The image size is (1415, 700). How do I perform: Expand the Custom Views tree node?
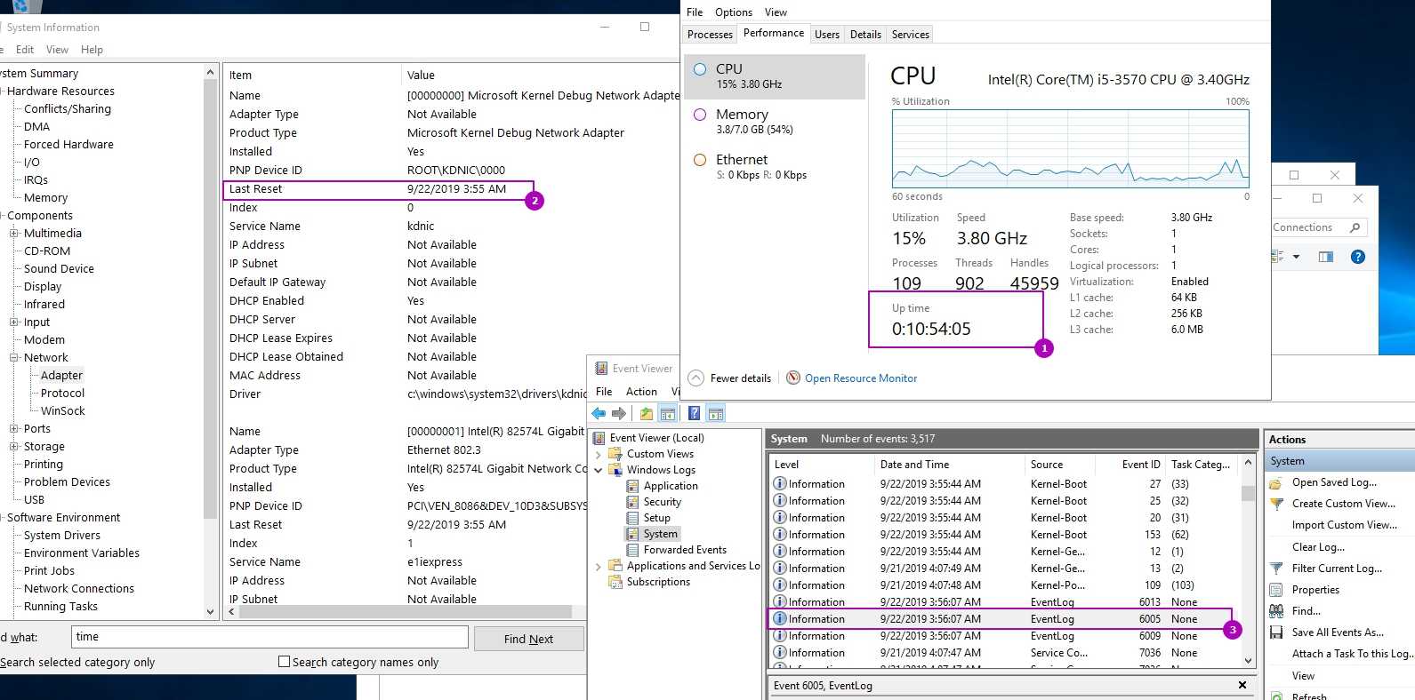coord(599,454)
